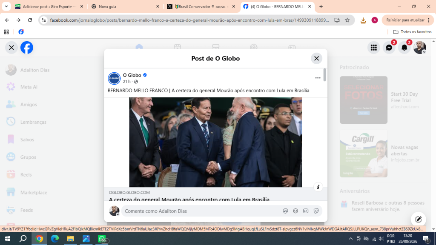Open Microsoft Edge from taskbar
The height and width of the screenshot is (245, 436).
click(x=55, y=239)
